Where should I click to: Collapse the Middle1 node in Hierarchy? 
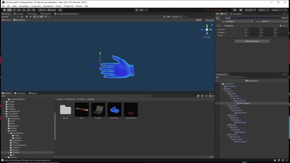click(227, 105)
